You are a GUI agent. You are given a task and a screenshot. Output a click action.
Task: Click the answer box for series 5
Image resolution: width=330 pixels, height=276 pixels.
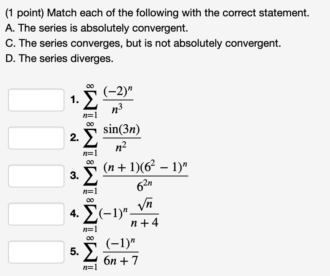coord(36,251)
